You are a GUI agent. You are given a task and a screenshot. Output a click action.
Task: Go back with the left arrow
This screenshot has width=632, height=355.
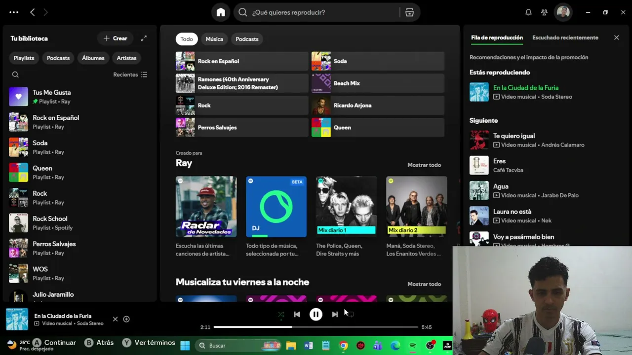pyautogui.click(x=33, y=12)
